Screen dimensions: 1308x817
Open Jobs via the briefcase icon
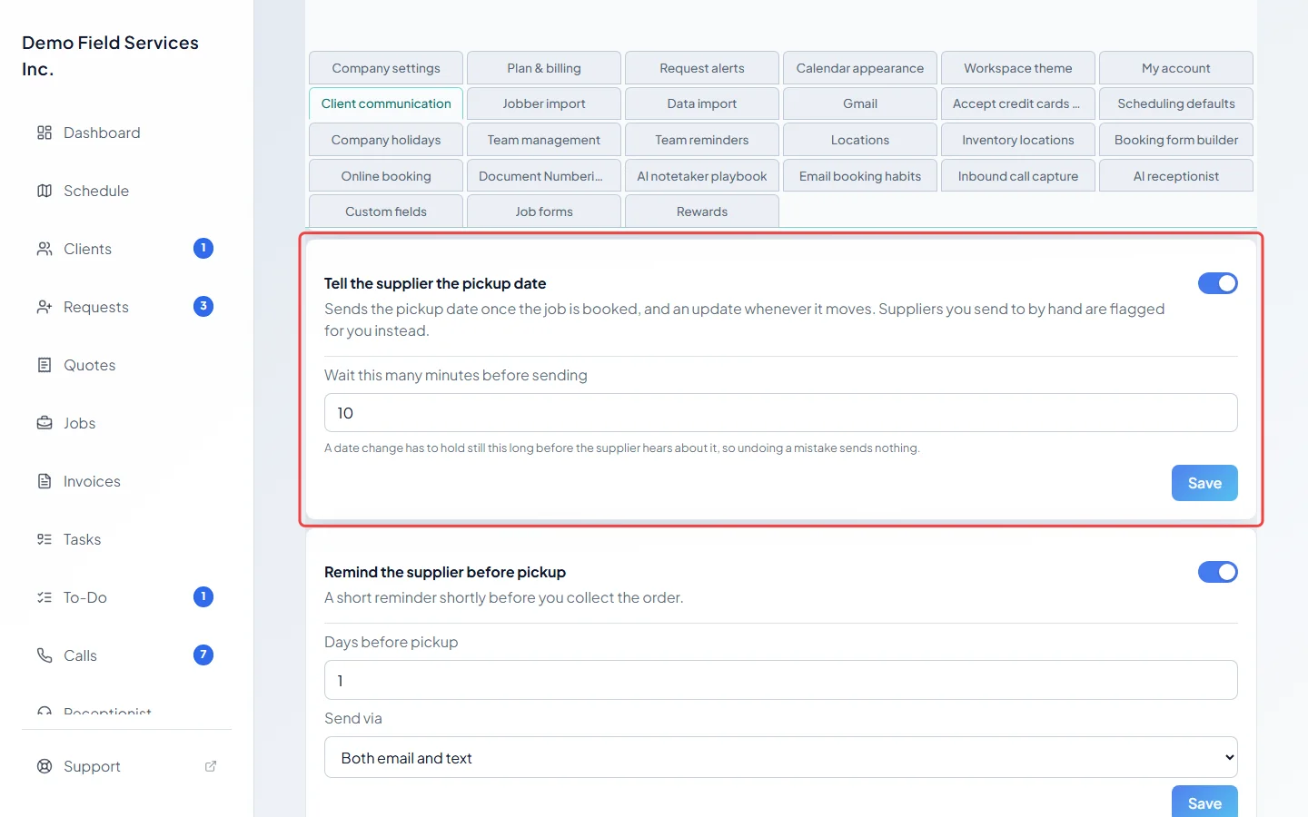coord(45,423)
